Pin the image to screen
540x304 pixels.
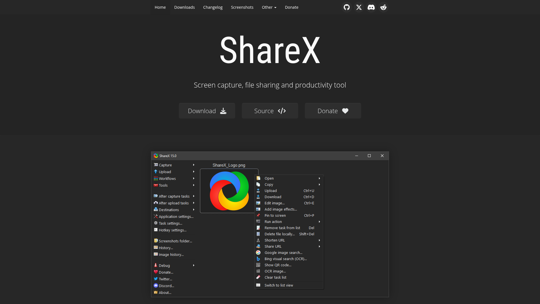click(275, 215)
